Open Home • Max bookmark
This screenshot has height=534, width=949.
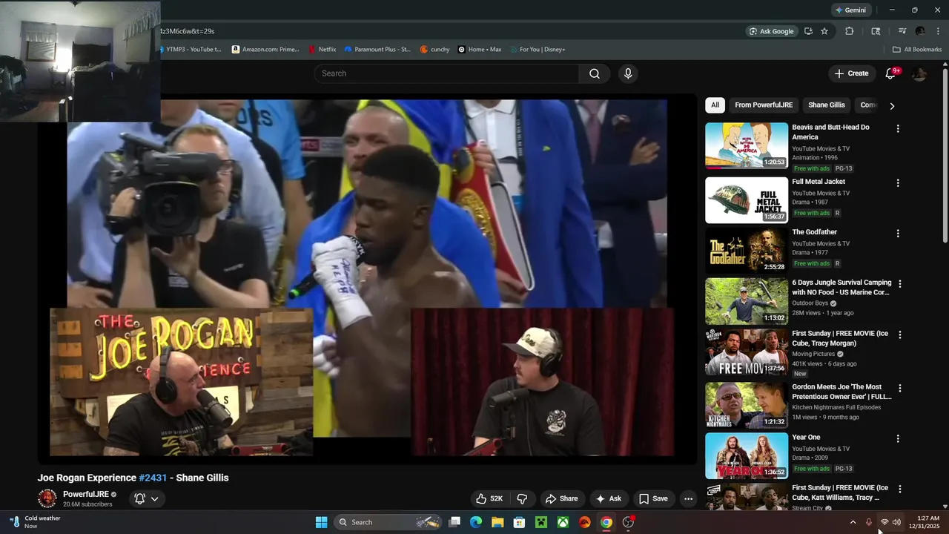click(480, 50)
